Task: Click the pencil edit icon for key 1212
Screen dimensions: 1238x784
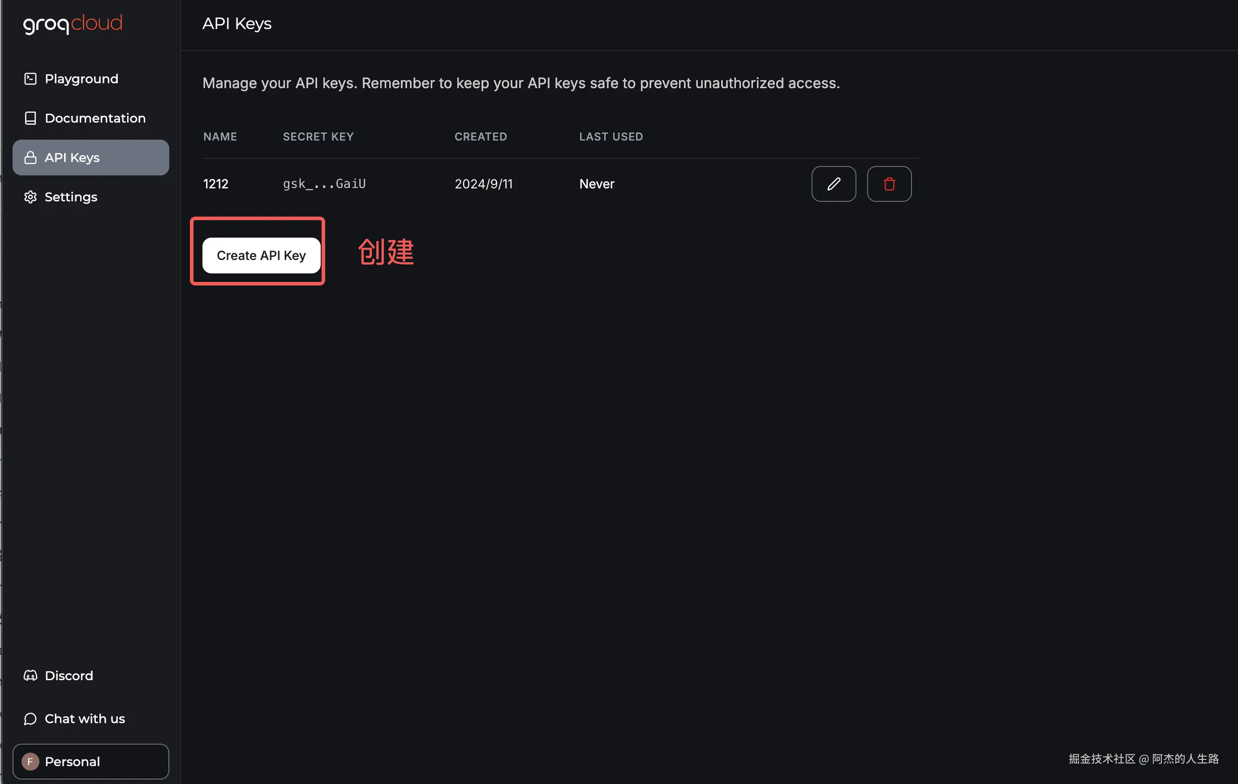Action: (834, 184)
